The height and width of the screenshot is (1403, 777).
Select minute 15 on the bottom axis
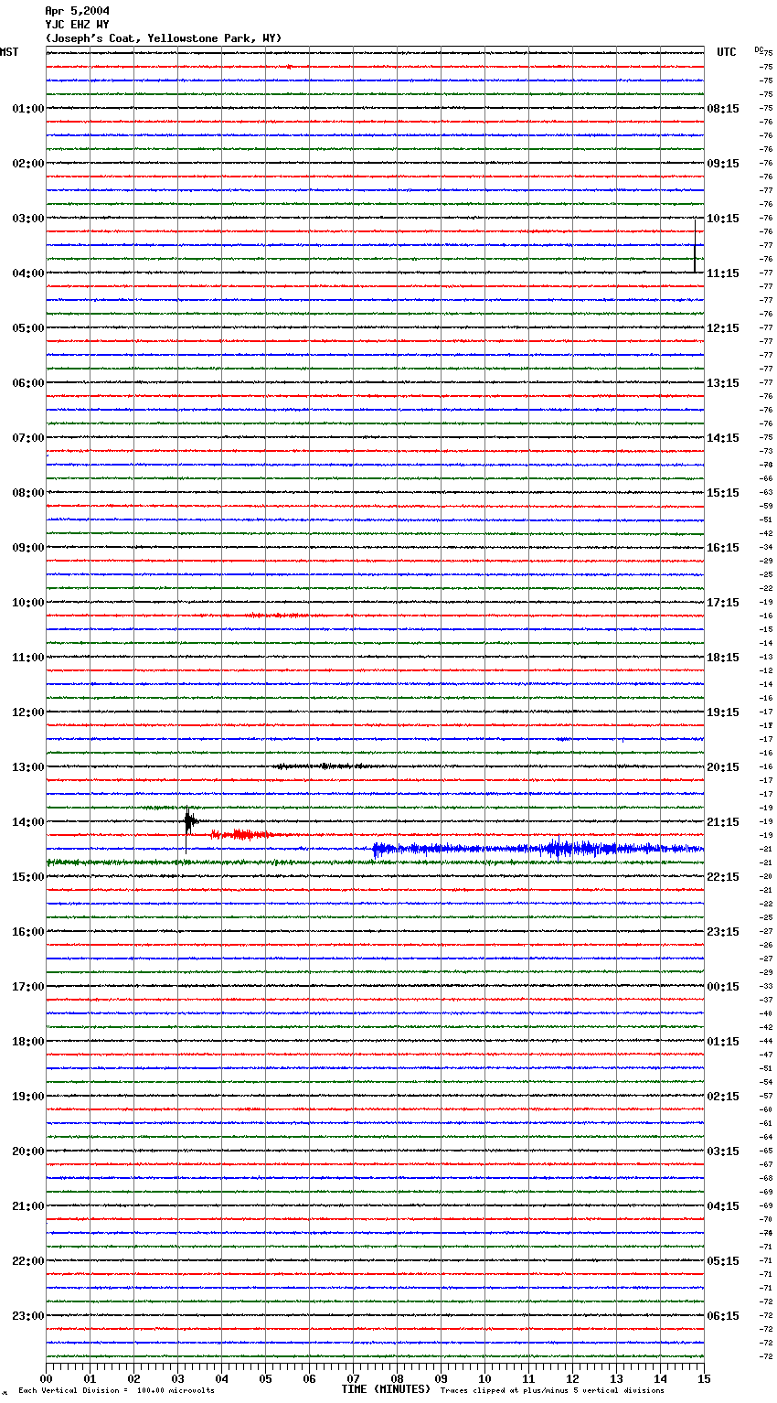point(704,1377)
